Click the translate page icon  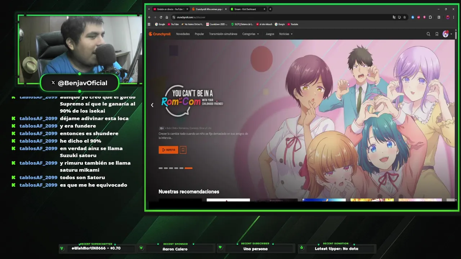coord(394,17)
